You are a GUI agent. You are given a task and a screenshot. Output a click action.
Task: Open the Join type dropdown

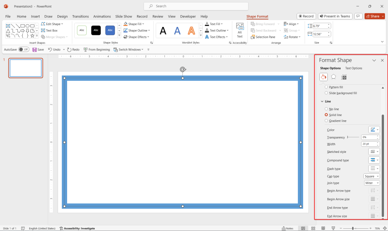tap(372, 183)
